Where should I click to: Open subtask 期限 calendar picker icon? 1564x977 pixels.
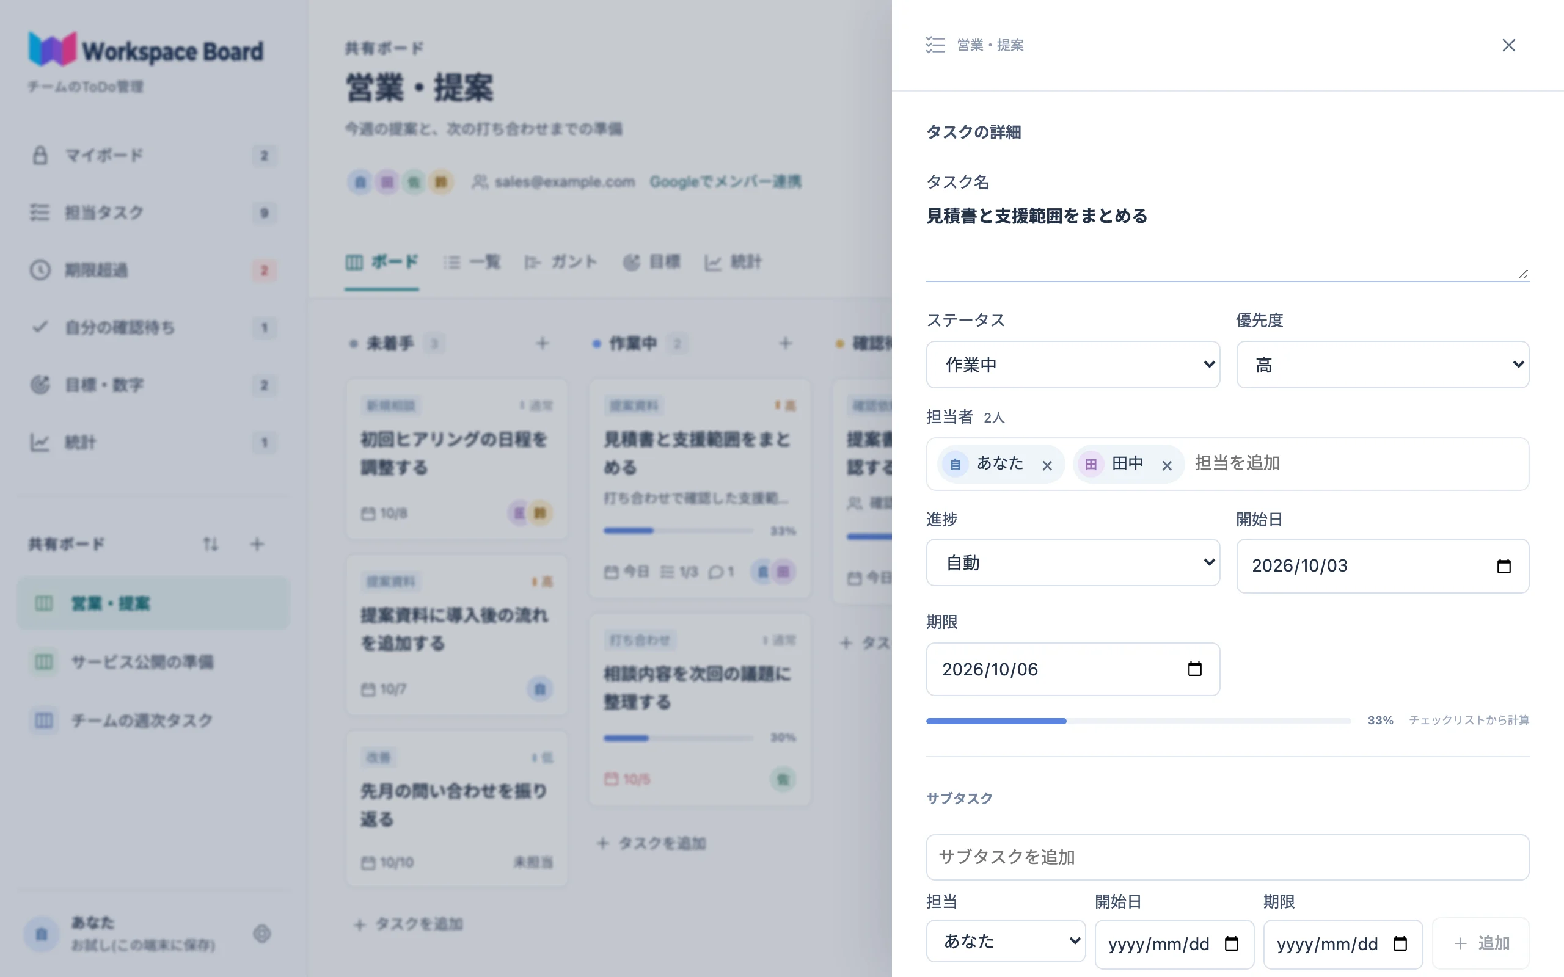click(x=1400, y=944)
